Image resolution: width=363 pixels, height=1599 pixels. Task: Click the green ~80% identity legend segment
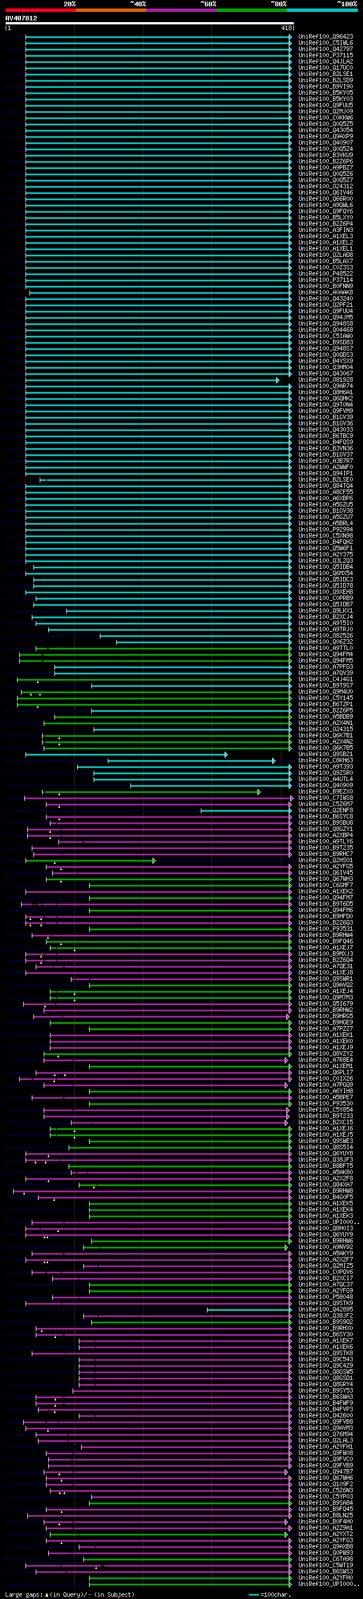coord(252,10)
